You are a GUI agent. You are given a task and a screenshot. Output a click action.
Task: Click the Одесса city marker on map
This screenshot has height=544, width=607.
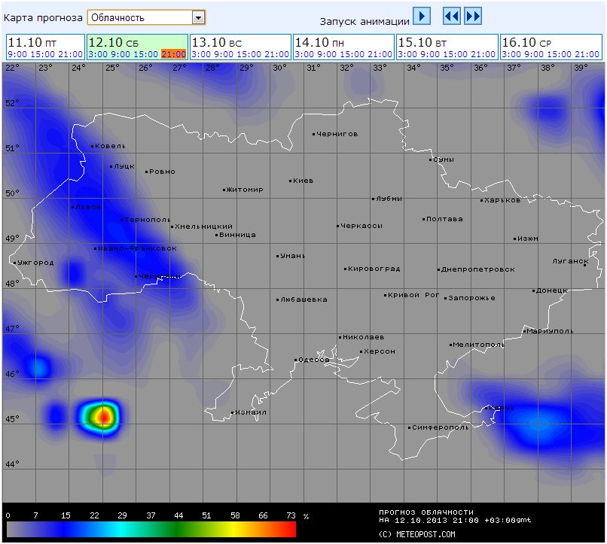point(296,360)
